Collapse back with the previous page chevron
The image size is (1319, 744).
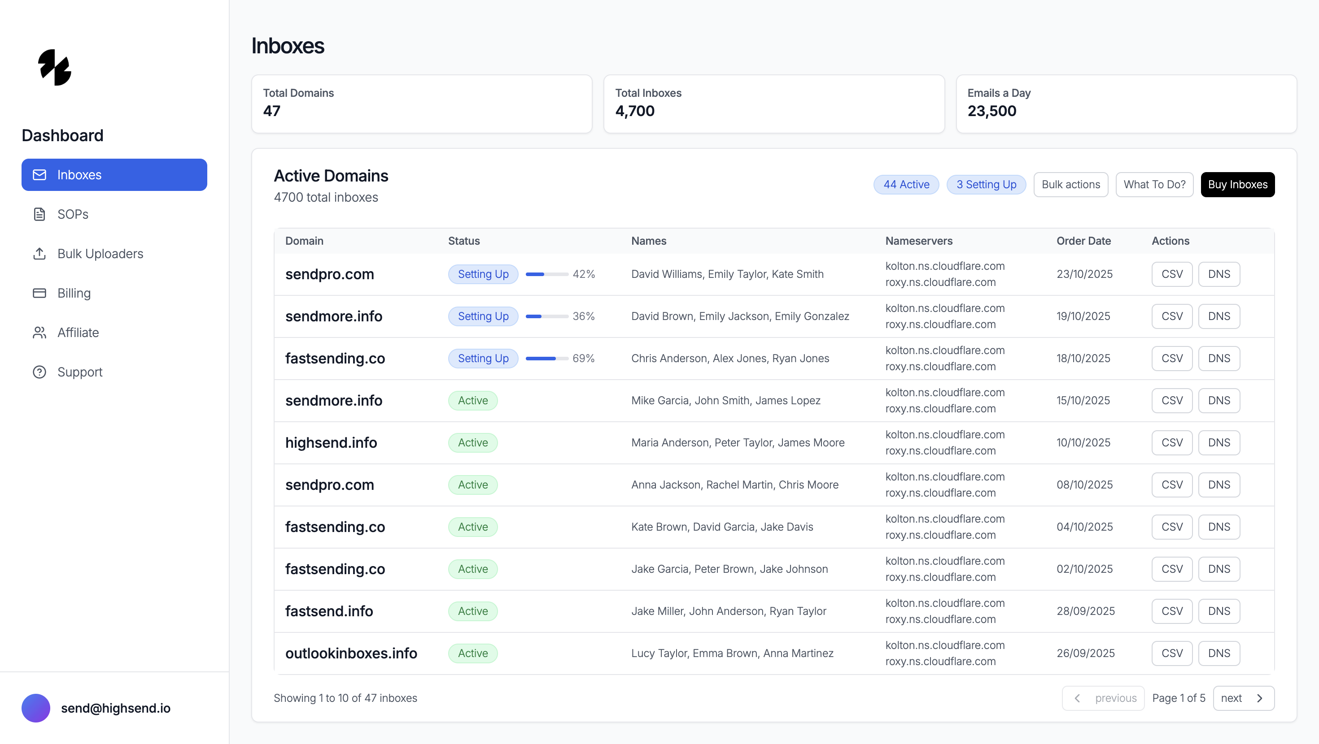point(1077,698)
